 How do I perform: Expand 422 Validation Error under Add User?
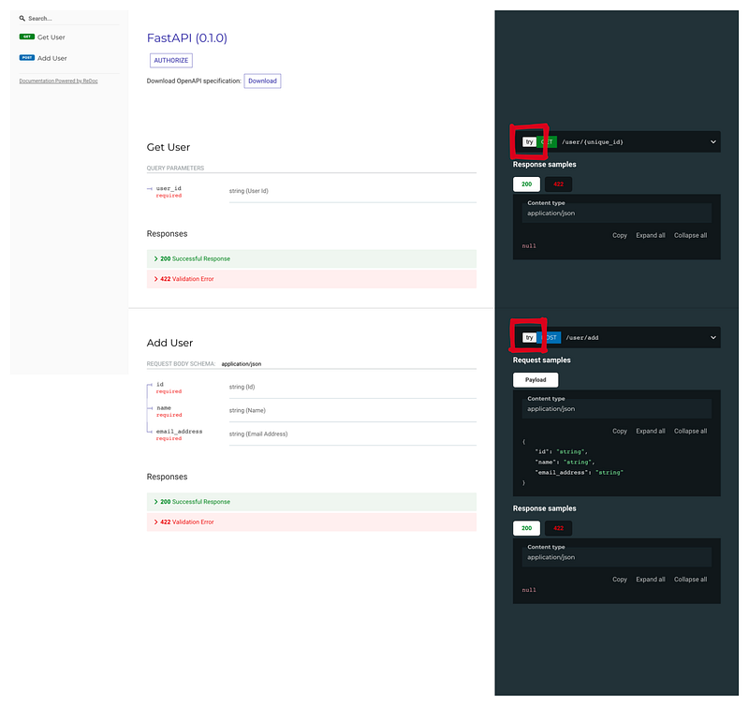coord(312,522)
